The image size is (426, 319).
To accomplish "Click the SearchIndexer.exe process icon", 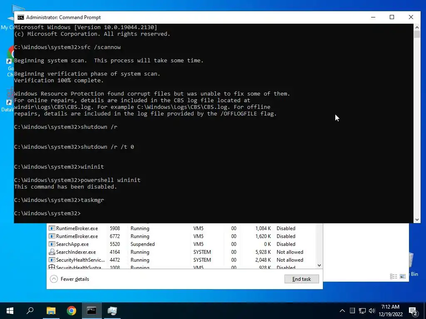I will [52, 252].
